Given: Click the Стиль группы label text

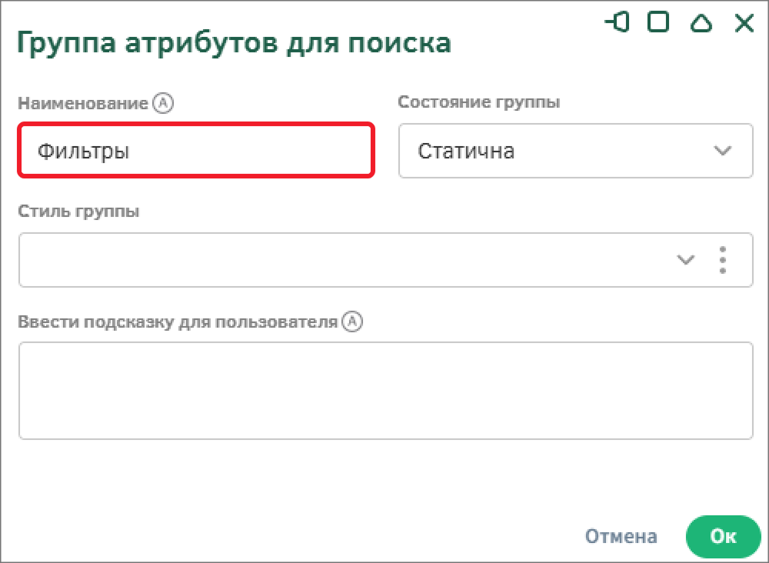Looking at the screenshot, I should (x=78, y=212).
